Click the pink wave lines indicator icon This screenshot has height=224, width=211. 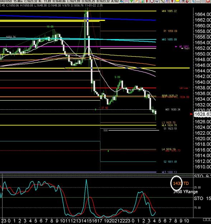point(126,1)
